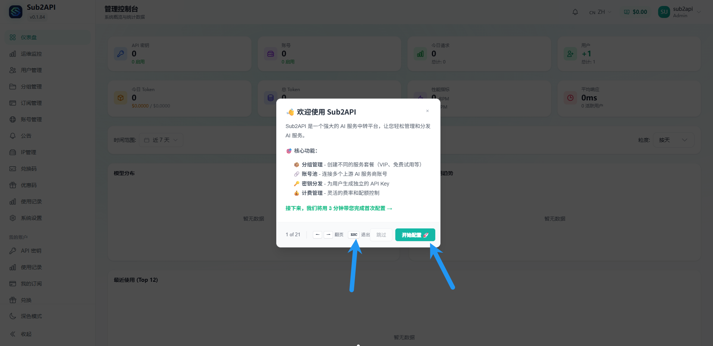713x346 pixels.
Task: Open the 运维监控 (Operations Monitoring) sidebar icon
Action: tap(13, 54)
